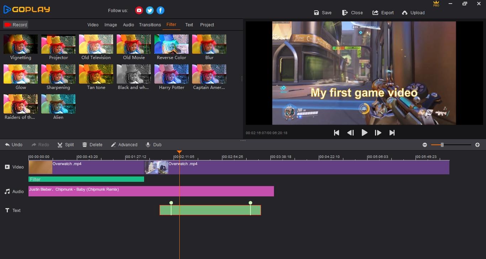Open the Twitter follow link

pos(150,10)
